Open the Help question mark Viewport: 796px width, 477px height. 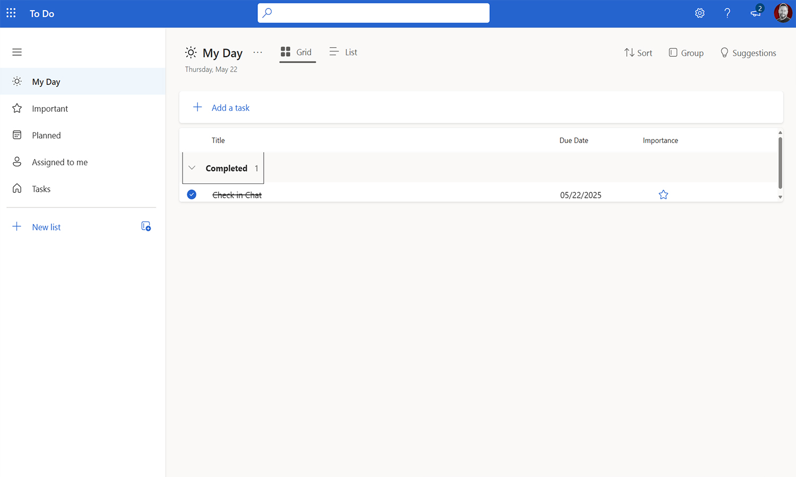coord(727,13)
